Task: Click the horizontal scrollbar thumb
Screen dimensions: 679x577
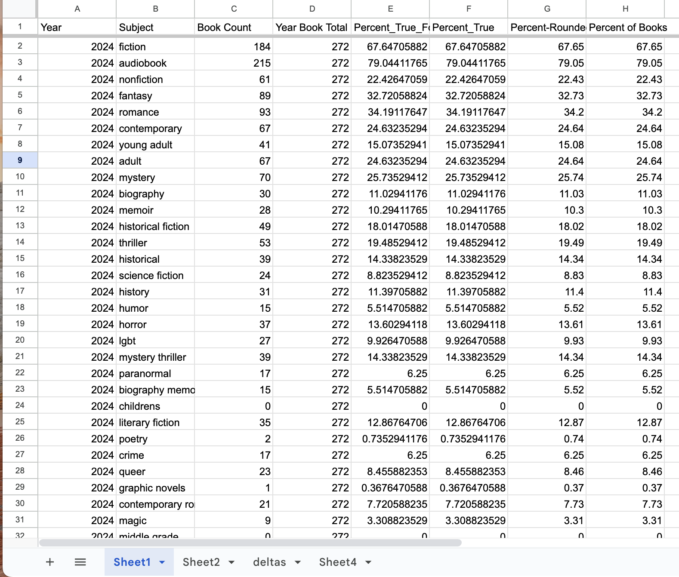Action: click(250, 543)
